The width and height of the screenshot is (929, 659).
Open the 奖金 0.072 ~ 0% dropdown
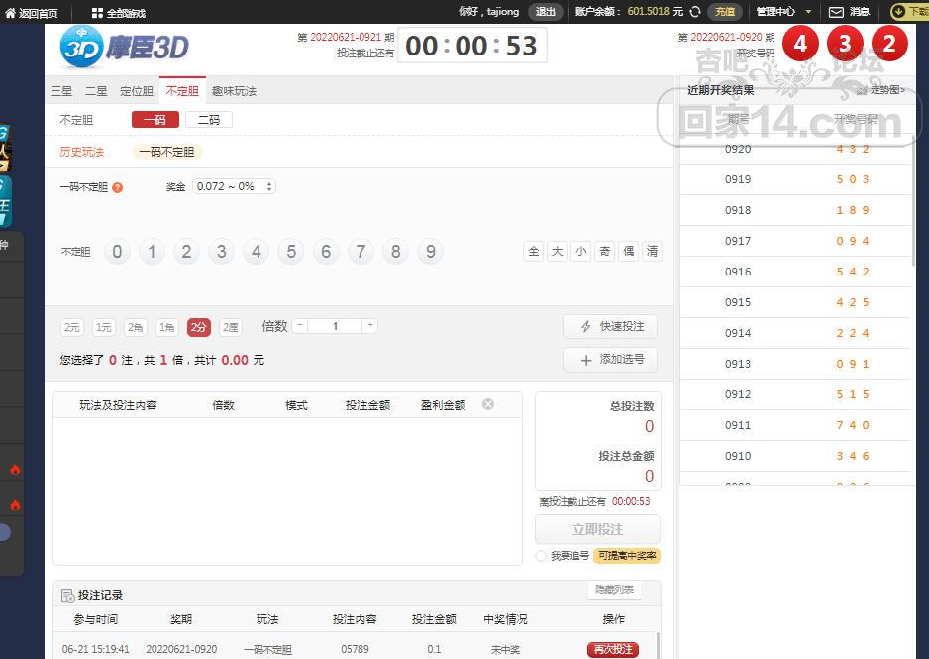(x=234, y=186)
